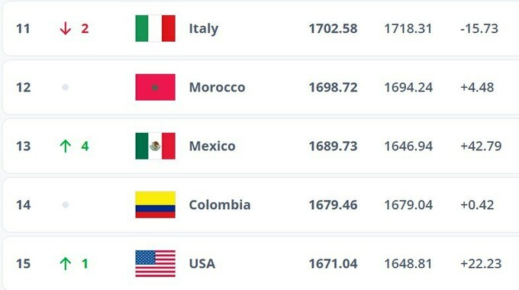Open the Italy team link

(204, 29)
